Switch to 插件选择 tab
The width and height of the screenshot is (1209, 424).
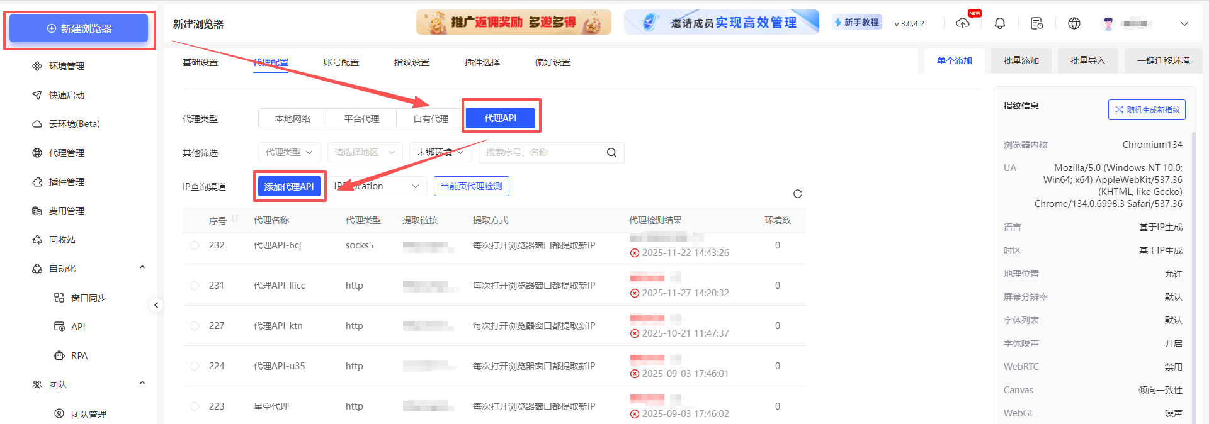pos(482,62)
